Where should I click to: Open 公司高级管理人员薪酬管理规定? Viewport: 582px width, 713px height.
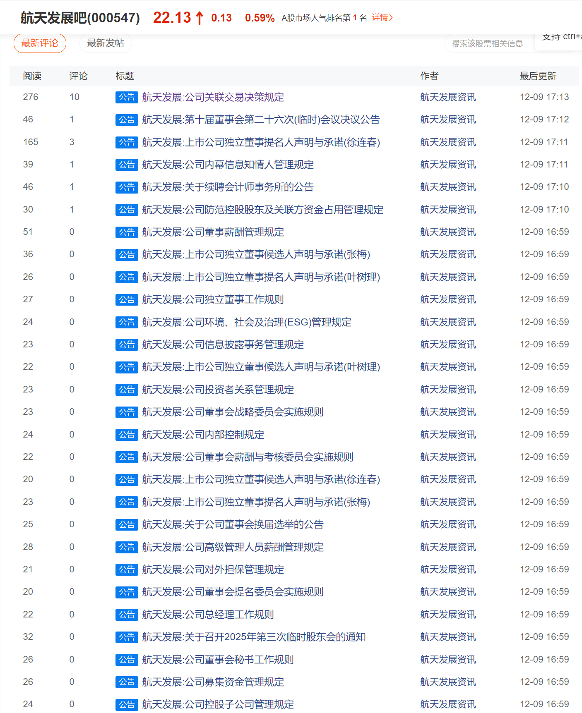pyautogui.click(x=233, y=547)
